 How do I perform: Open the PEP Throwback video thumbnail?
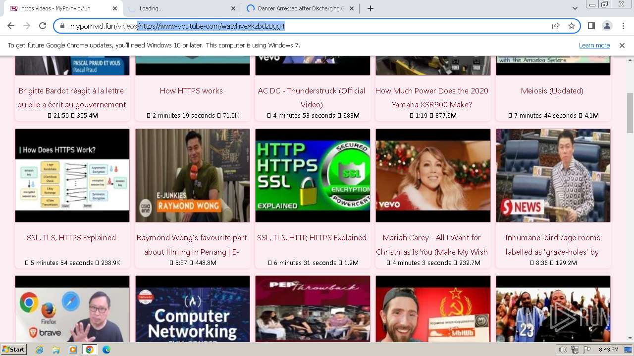coord(313,309)
